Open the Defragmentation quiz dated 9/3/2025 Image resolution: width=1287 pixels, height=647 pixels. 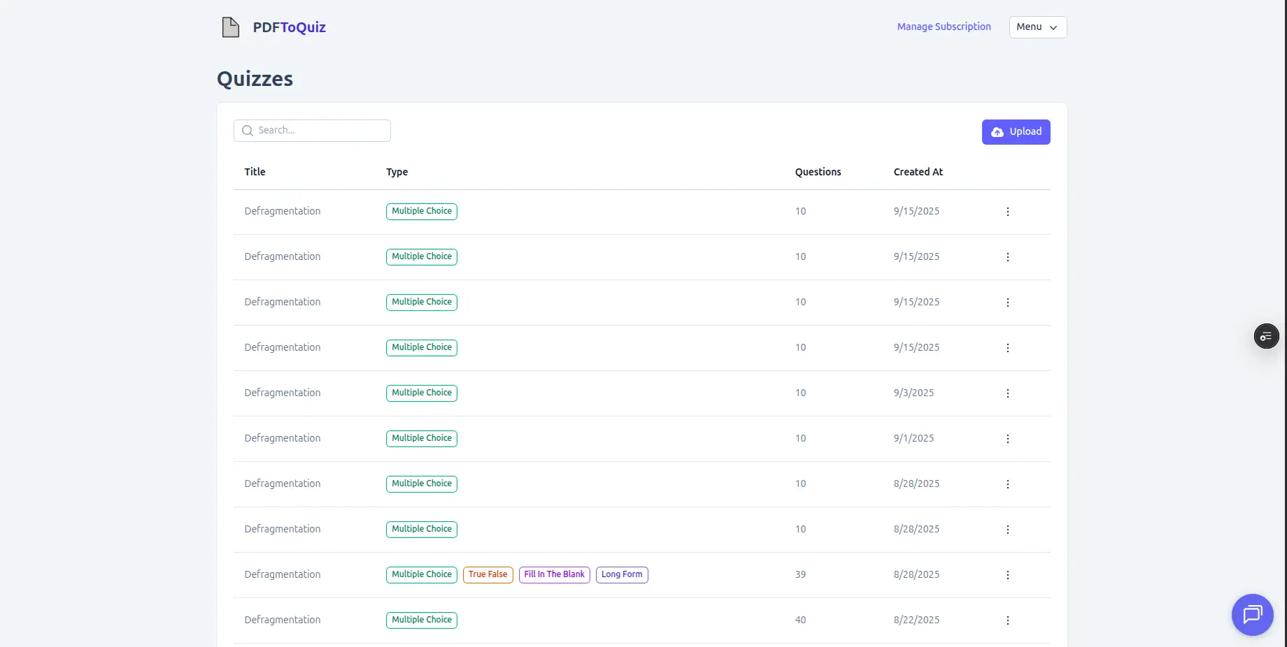[283, 393]
